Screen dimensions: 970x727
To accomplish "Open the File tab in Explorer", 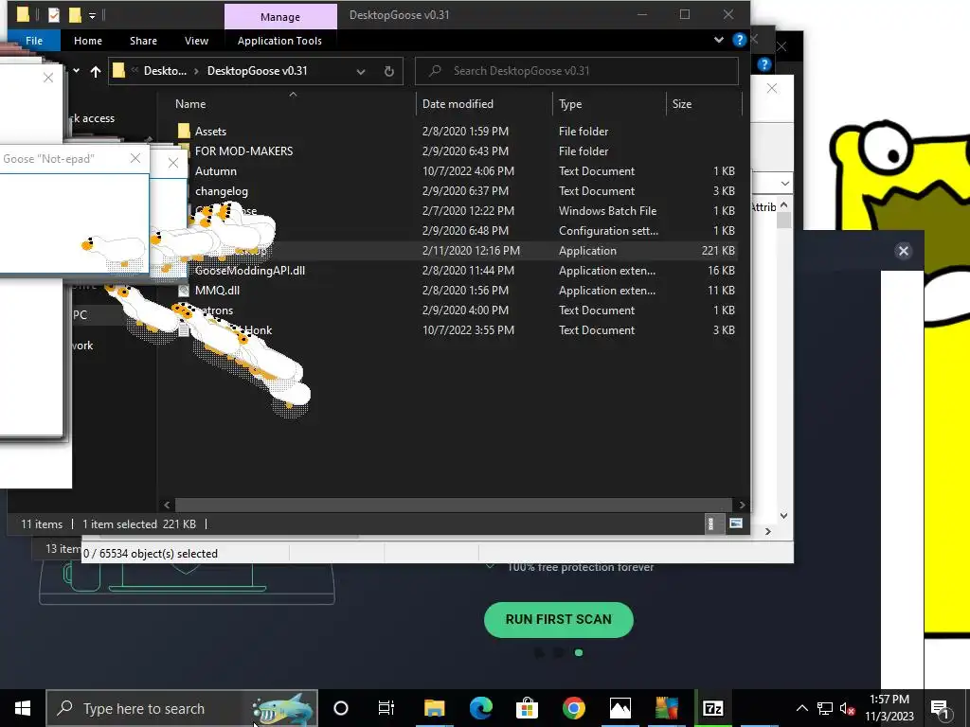I will pyautogui.click(x=34, y=41).
